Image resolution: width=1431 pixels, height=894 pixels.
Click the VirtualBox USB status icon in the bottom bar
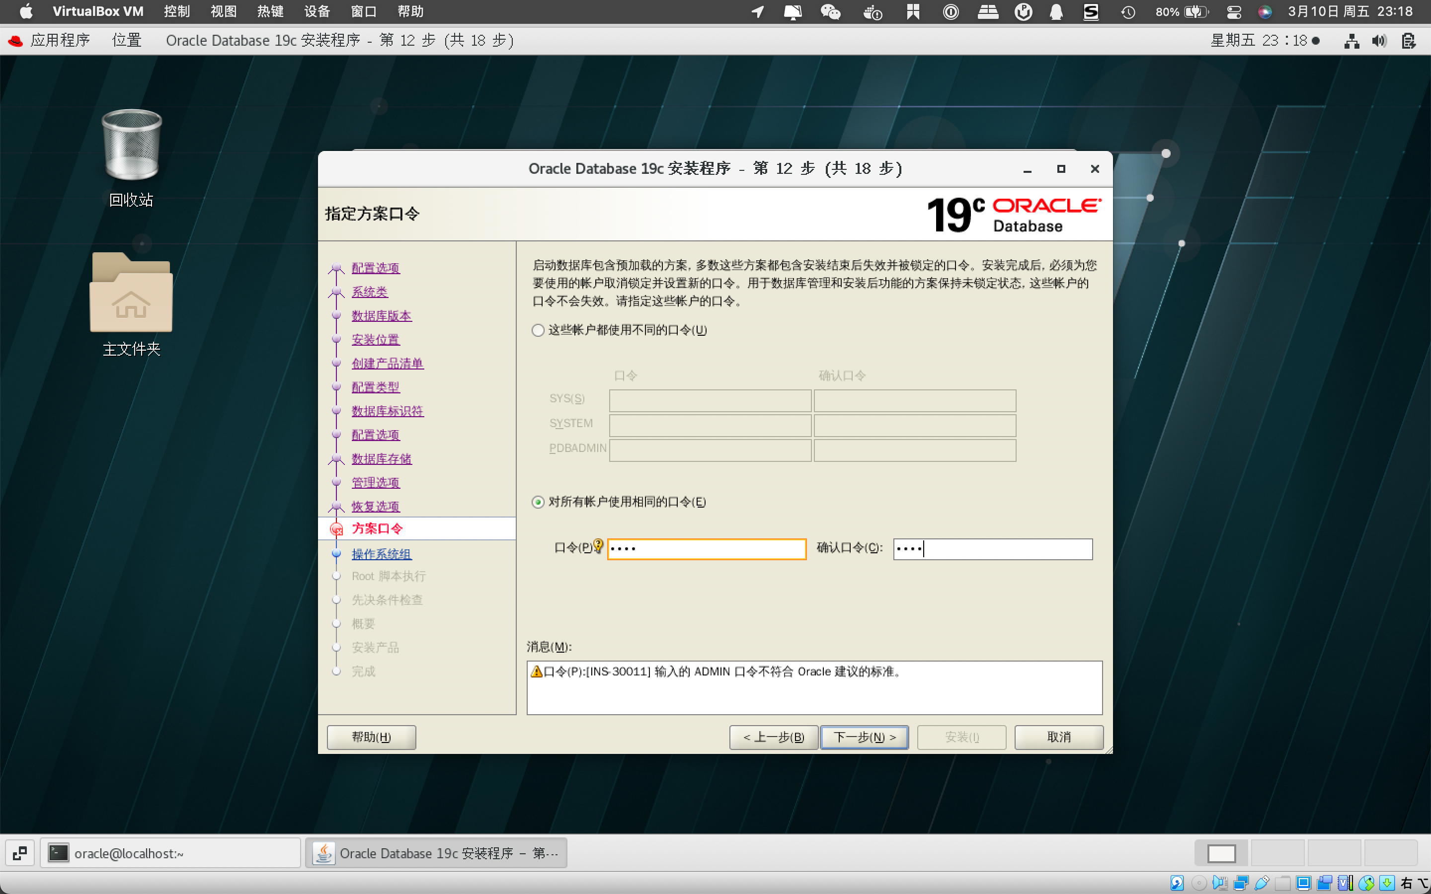click(x=1261, y=884)
